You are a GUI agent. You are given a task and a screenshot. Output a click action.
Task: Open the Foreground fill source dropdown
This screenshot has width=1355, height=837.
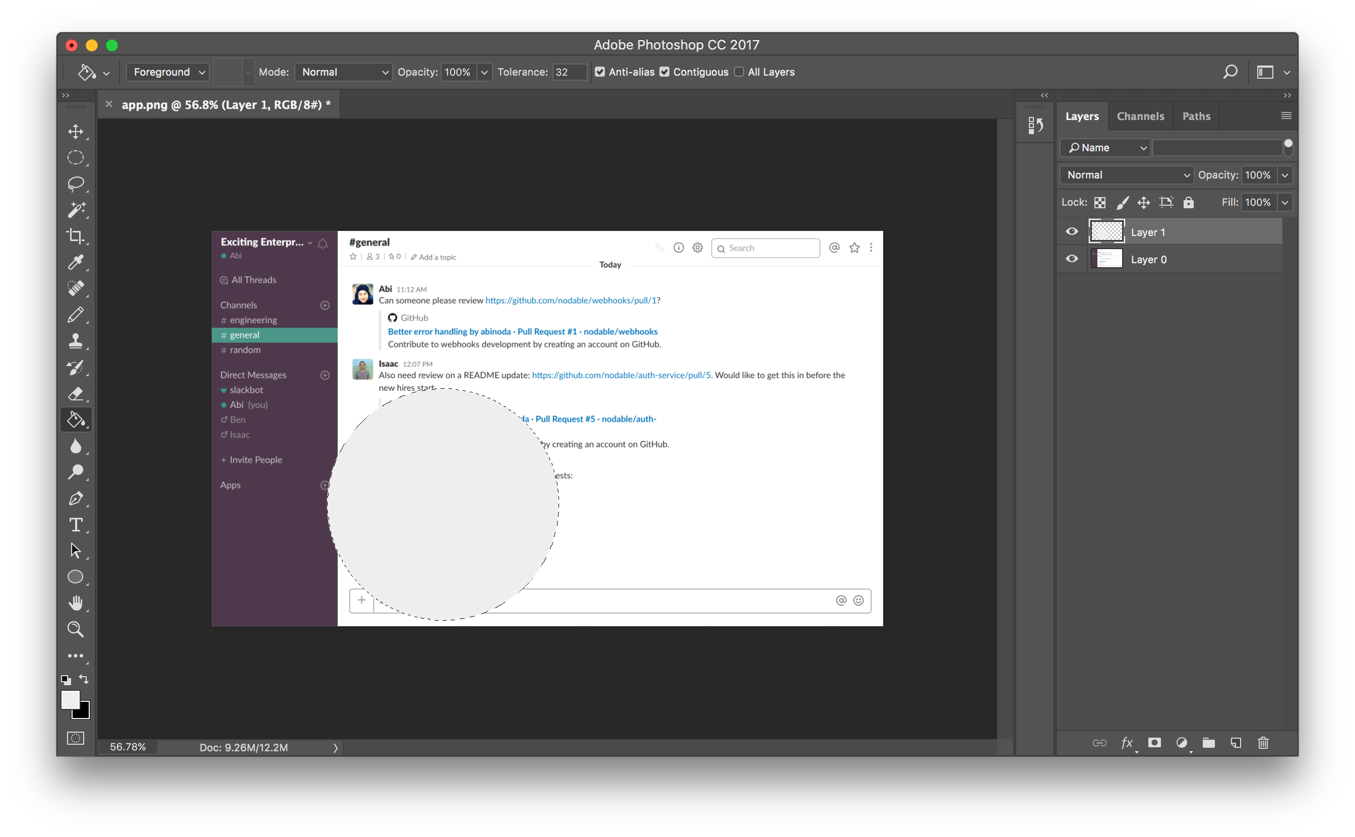[168, 72]
